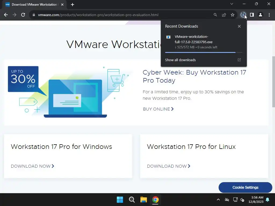Click the BUY ONLINE link
The image size is (275, 206).
[x=158, y=109]
